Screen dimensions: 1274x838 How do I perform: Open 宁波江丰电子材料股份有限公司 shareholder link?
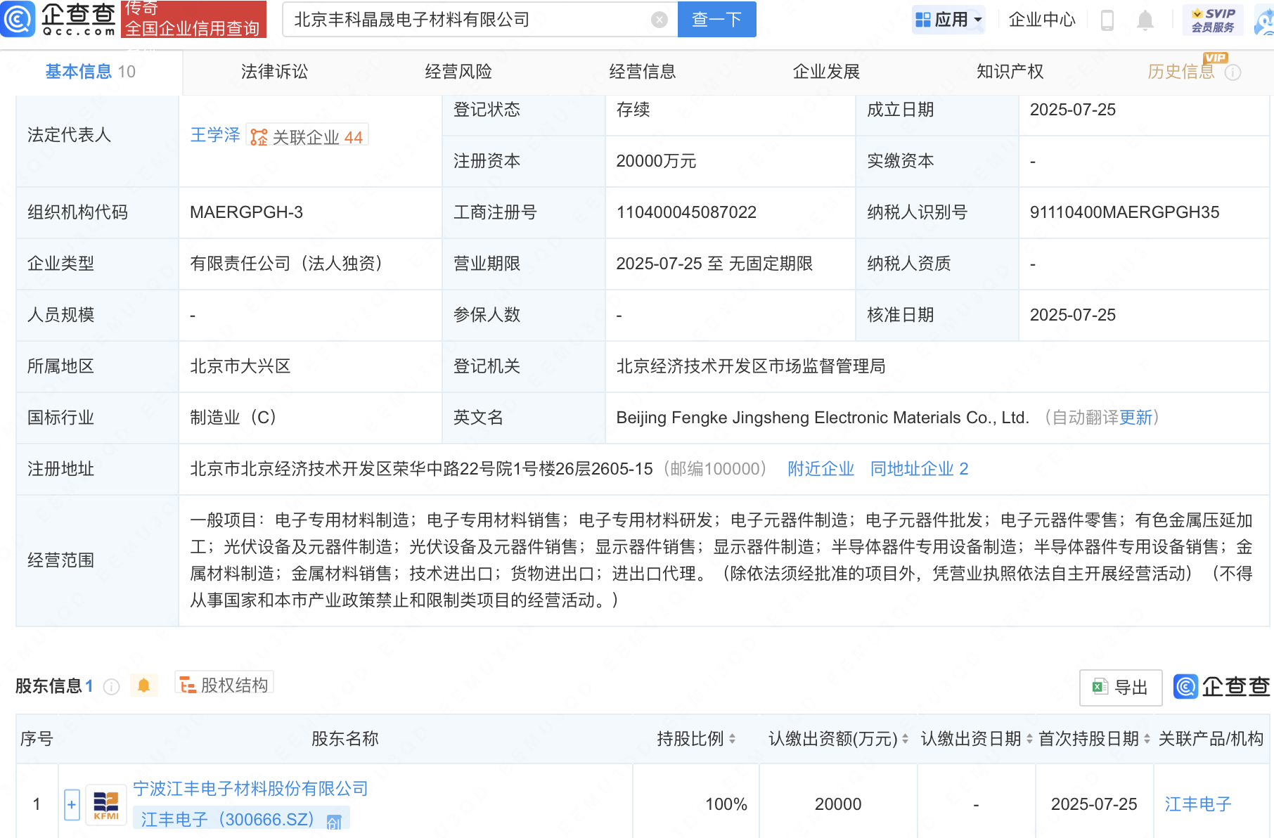251,789
